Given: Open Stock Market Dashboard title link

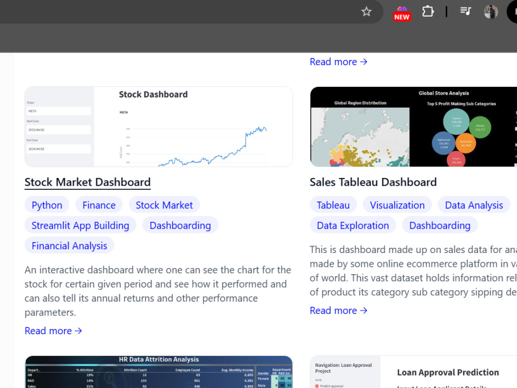Looking at the screenshot, I should point(88,182).
